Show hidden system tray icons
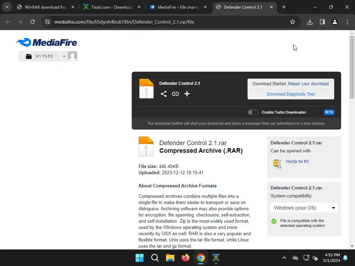This screenshot has height=266, width=355. pyautogui.click(x=284, y=258)
